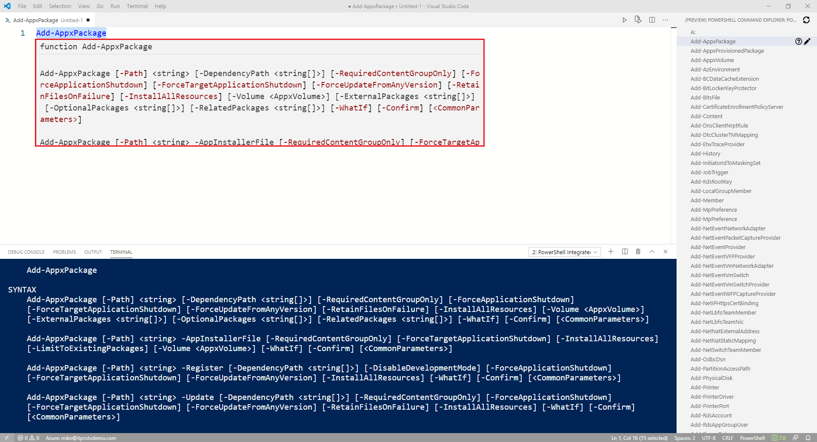Open the remote window indicator in status bar
Screen dimensions: 817x442
(7, 438)
